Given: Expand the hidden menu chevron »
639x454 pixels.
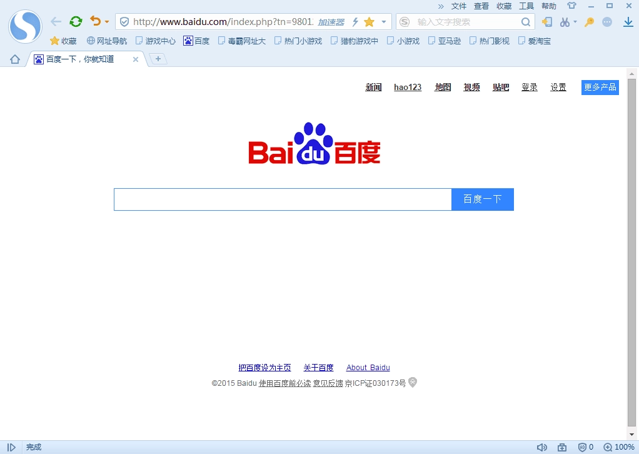Looking at the screenshot, I should (441, 6).
